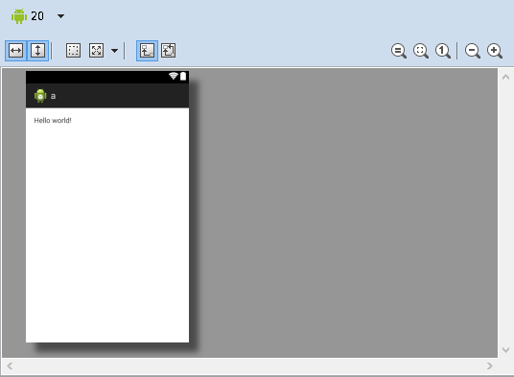Screen dimensions: 514x377
Task: Toggle the highlighted show constraints button
Action: pos(147,51)
